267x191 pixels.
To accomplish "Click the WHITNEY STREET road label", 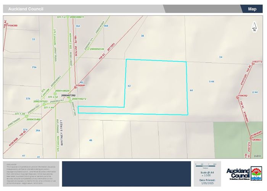I will [x=62, y=133].
